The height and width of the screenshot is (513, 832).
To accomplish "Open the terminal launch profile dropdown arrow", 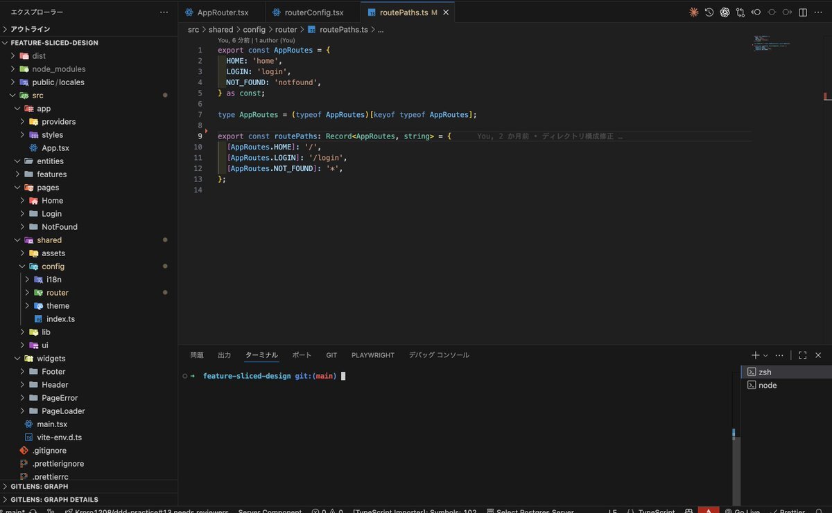I will tap(765, 355).
